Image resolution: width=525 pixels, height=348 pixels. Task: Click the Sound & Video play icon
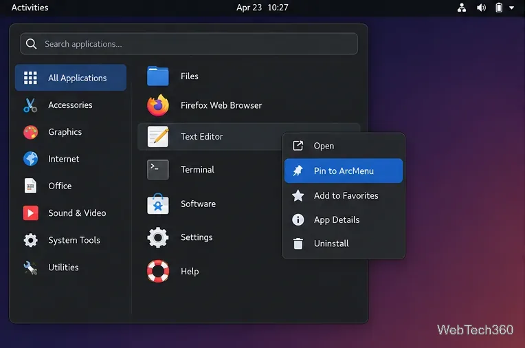click(30, 213)
